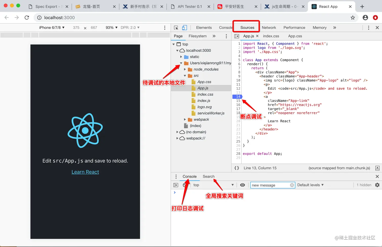
Task: Open the Memory panel
Action: point(320,27)
